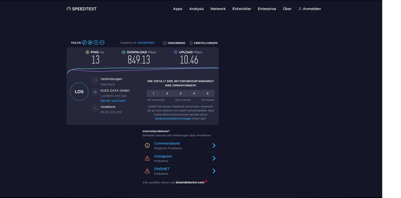Open the downdetector.com link
This screenshot has height=198, width=401.
tap(190, 182)
